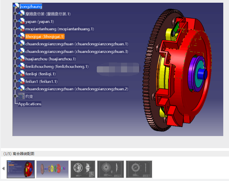
Task: Expand the huajianzhou node
Action: pos(15,59)
